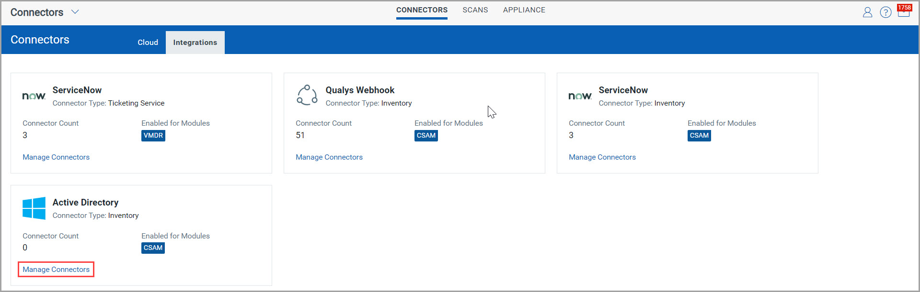Click the Qualys Webhook logo icon
Image resolution: width=920 pixels, height=292 pixels.
click(307, 95)
